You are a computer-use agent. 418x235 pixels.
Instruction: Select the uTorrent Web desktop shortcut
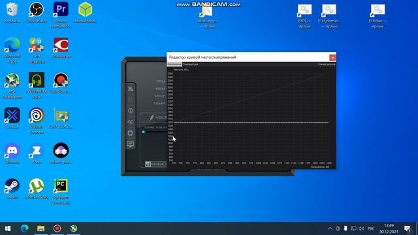point(37,189)
